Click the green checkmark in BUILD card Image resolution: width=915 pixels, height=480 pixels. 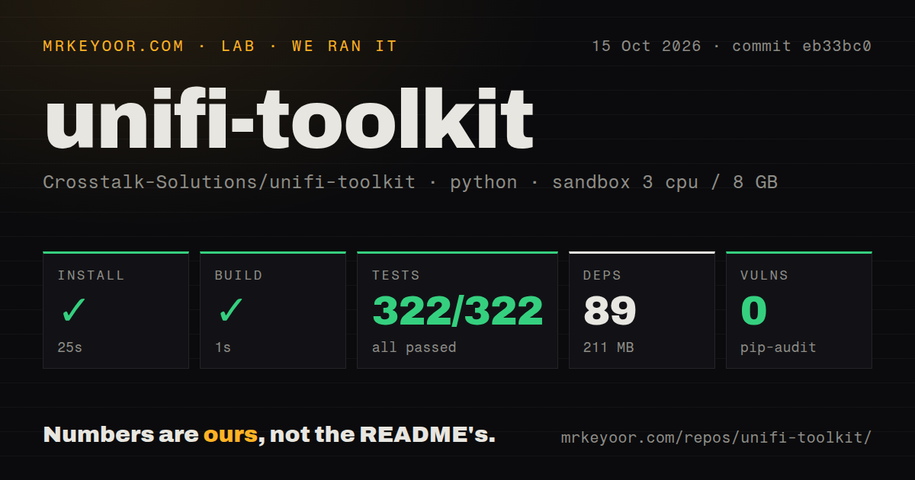(231, 311)
